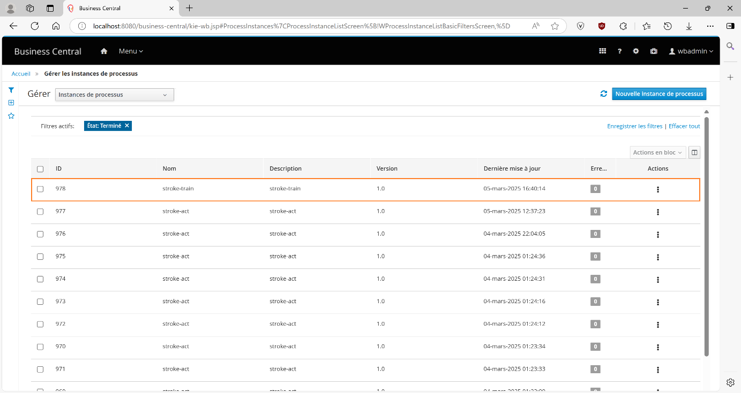Open saved filters via star icon

tap(11, 115)
